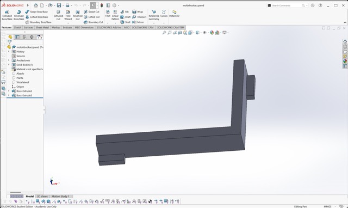
Task: Choose Boundary Cut
Action: click(x=94, y=22)
